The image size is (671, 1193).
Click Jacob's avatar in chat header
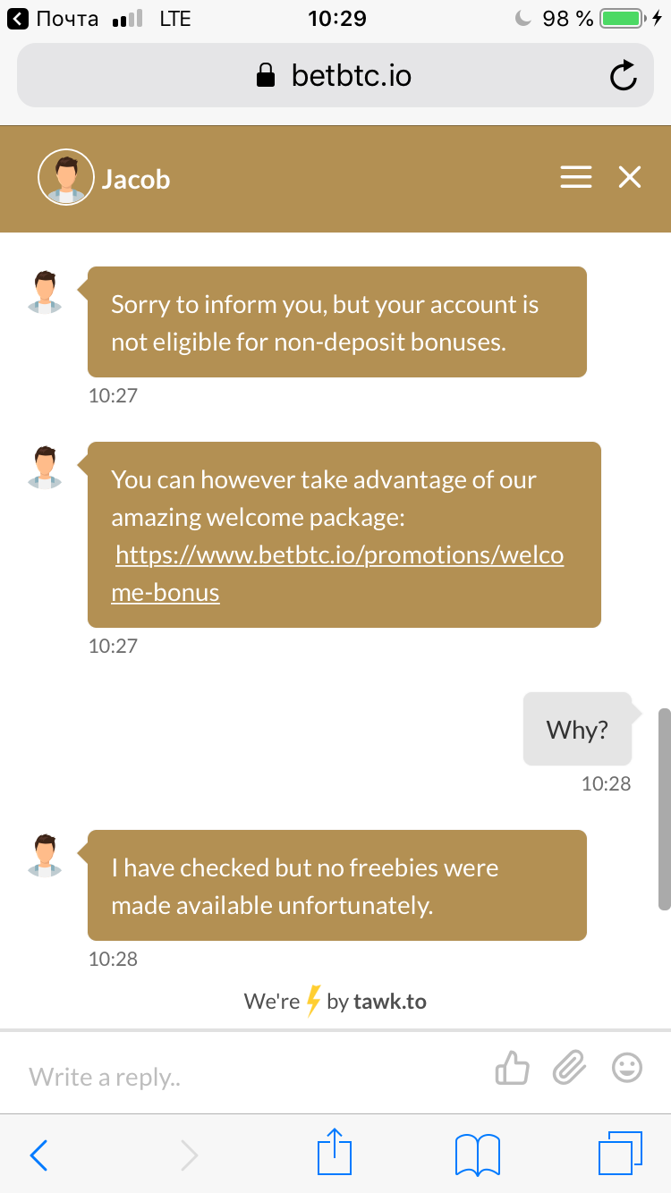(65, 178)
